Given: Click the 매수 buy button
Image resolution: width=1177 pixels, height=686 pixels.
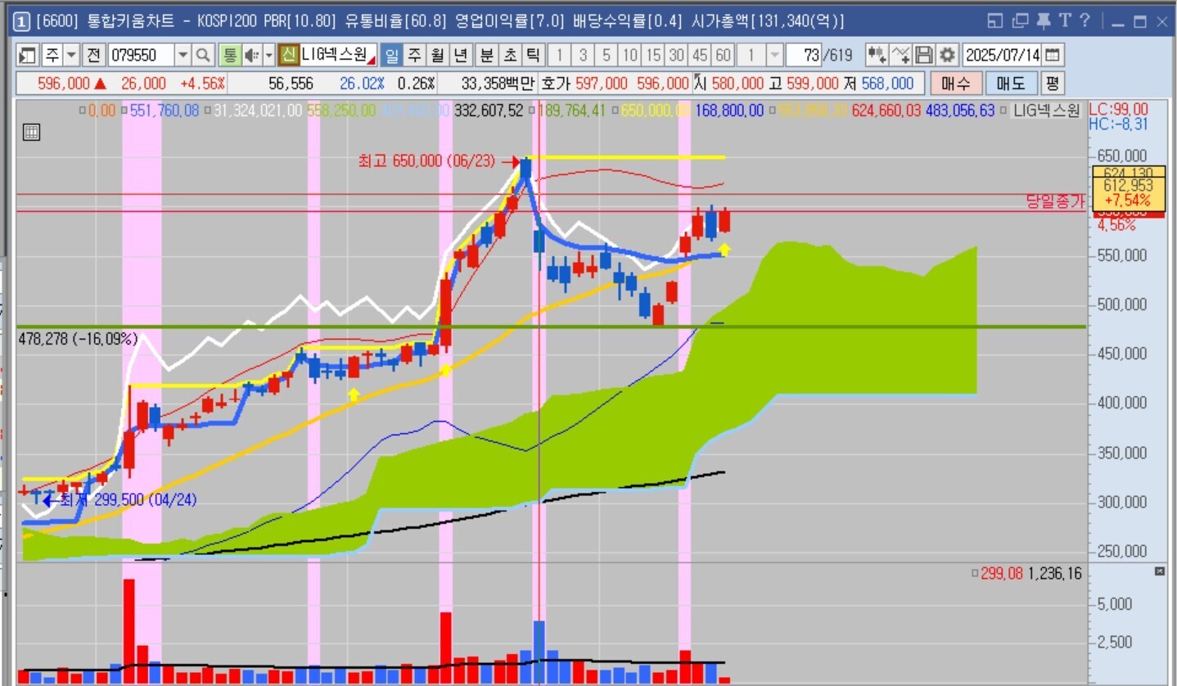Looking at the screenshot, I should pos(955,83).
